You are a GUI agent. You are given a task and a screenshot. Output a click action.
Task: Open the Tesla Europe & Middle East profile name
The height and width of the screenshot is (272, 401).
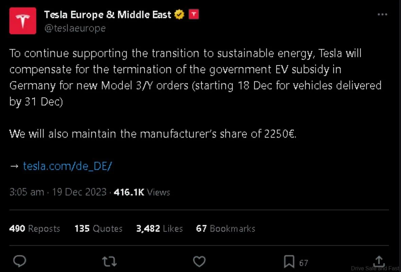pyautogui.click(x=108, y=15)
